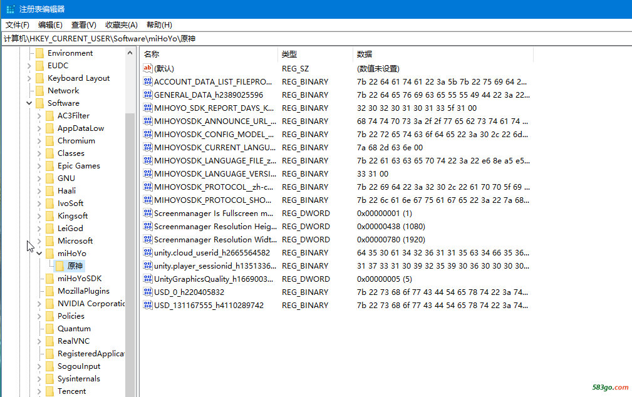The width and height of the screenshot is (632, 397).
Task: Click the binary icon of ACCOUNT_DATA_LIST_FILEPRO value
Action: tap(148, 81)
